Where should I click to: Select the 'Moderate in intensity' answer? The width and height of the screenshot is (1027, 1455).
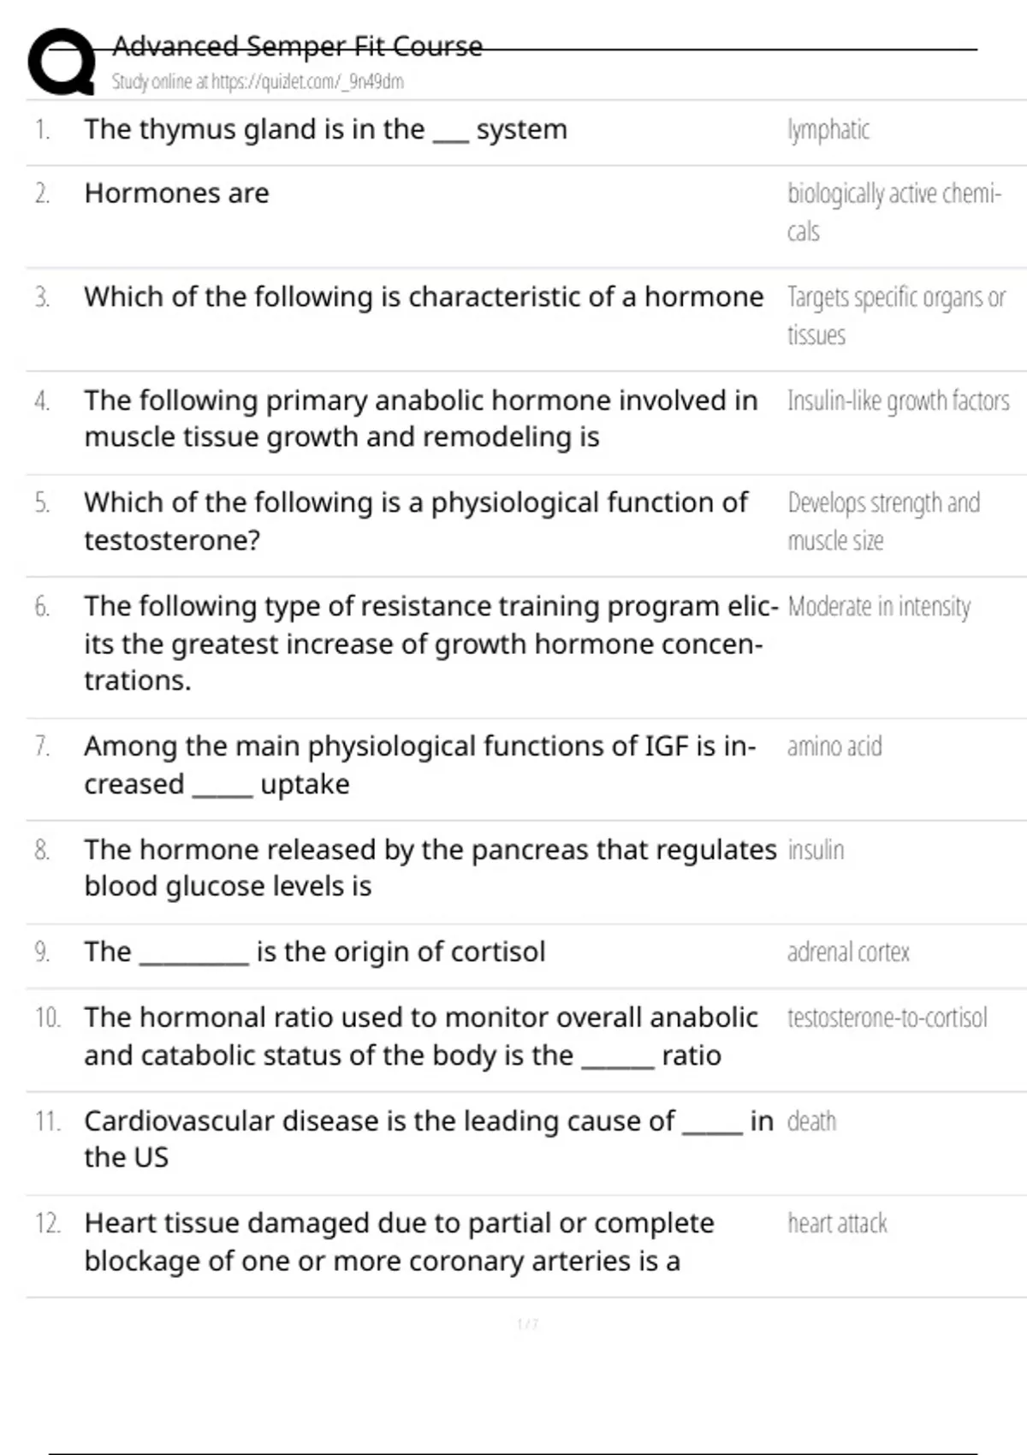(879, 607)
